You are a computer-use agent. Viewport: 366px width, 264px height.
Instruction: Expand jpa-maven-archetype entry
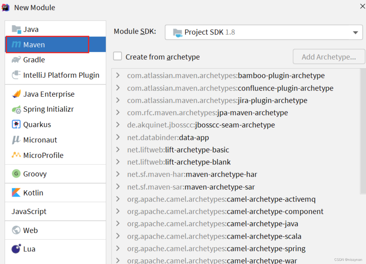pos(118,113)
